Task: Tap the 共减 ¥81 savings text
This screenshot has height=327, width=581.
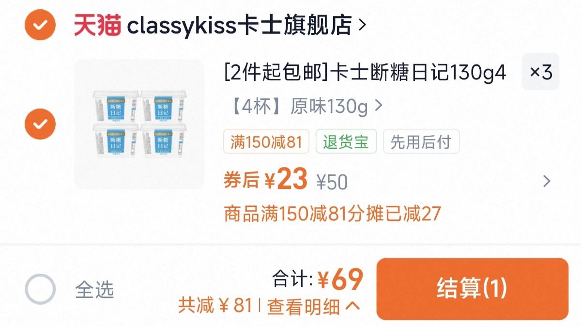Action: (215, 306)
